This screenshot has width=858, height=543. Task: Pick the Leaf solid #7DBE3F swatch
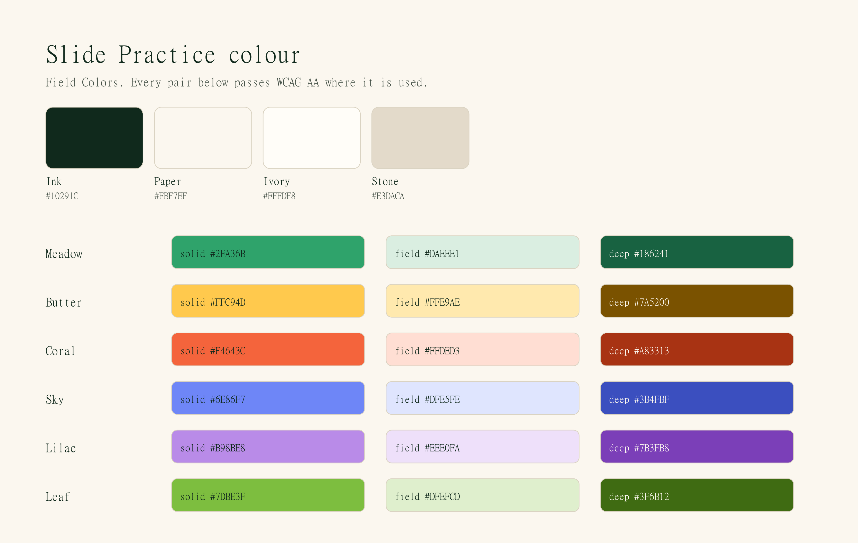(268, 495)
